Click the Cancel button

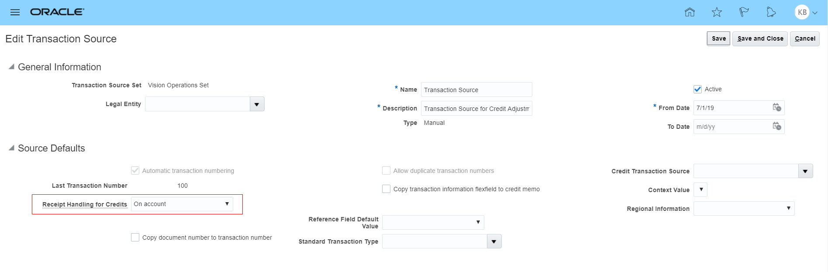point(804,38)
